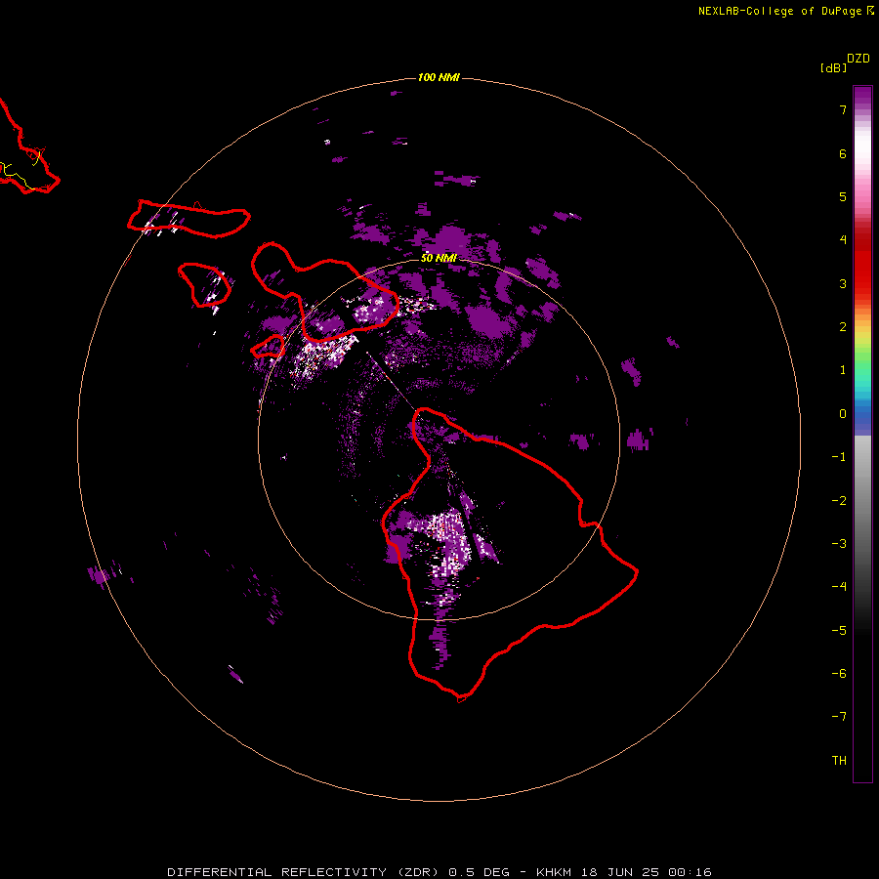Click the -6 value on color scale
The image size is (879, 879).
[x=839, y=674]
